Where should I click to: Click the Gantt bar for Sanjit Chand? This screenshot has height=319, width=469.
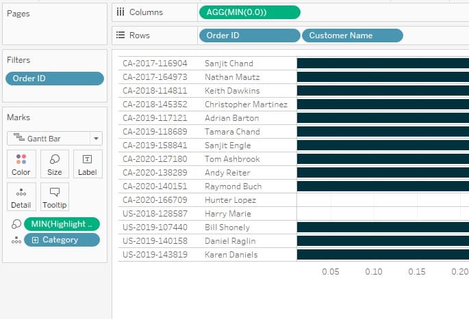click(x=383, y=64)
